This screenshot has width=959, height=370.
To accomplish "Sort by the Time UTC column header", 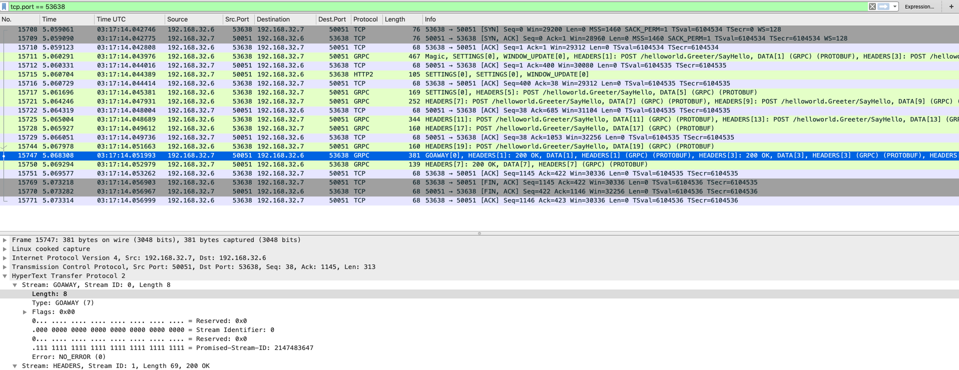I will [130, 19].
